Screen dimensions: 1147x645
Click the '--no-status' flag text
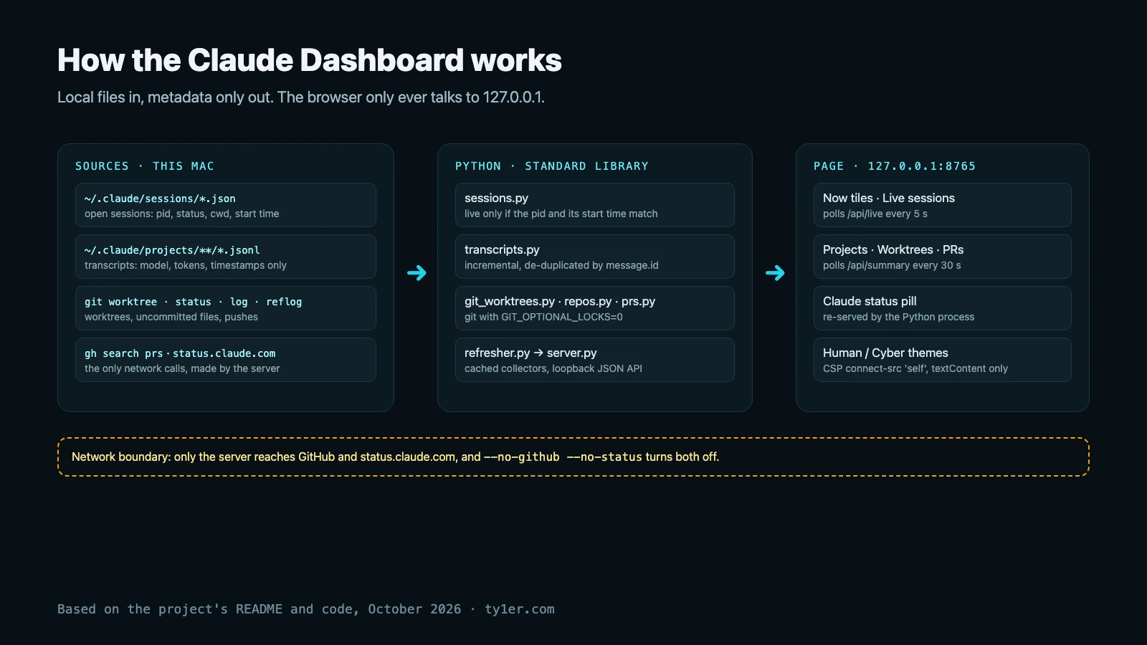(604, 457)
